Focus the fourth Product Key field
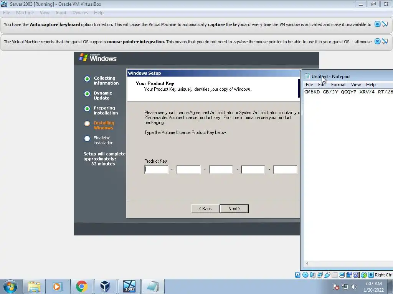393x294 pixels. click(x=253, y=170)
